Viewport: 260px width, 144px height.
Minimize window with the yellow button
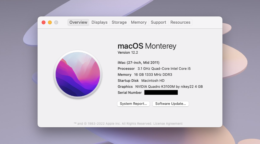50,22
